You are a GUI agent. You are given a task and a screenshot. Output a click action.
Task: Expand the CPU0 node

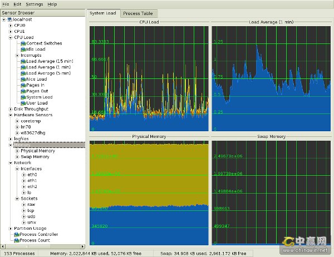coord(11,26)
